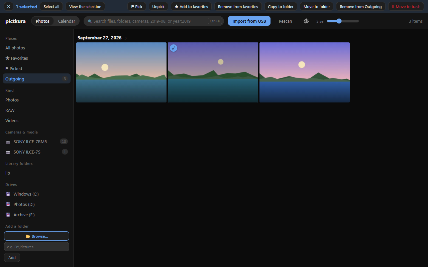
Task: Open the Favorites place
Action: point(36,58)
